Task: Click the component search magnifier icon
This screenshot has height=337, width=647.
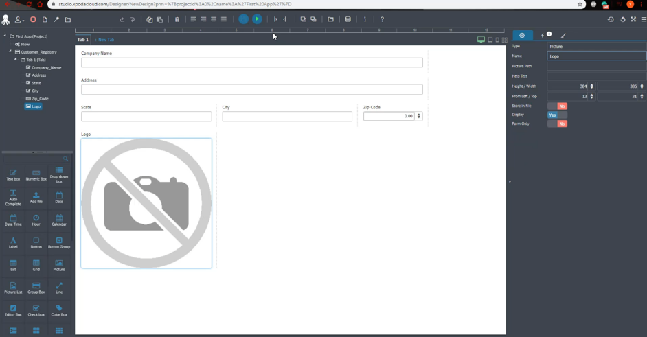Action: pos(65,159)
